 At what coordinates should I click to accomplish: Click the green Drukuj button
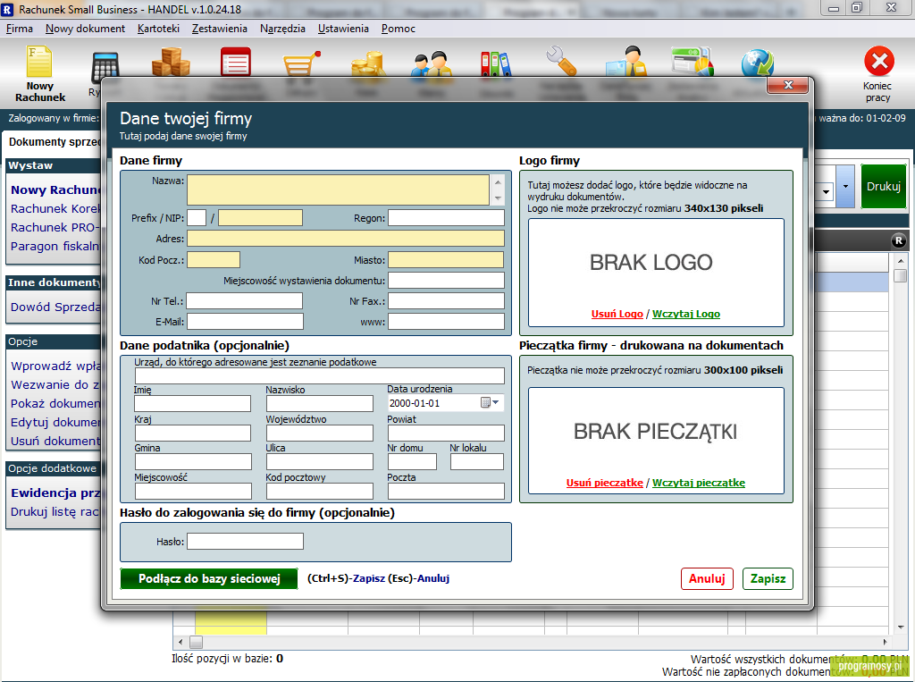tap(884, 186)
